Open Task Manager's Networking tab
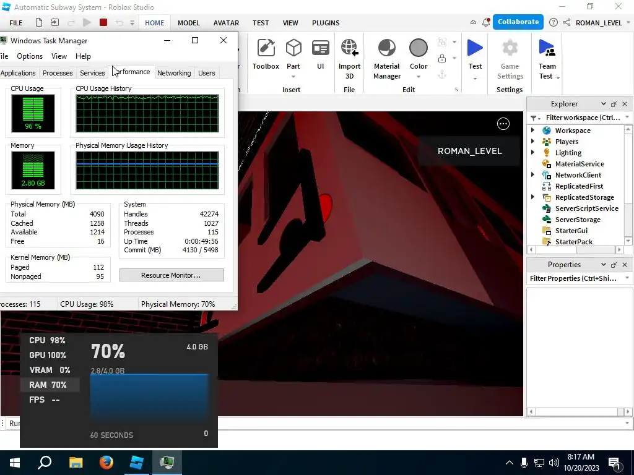Image resolution: width=634 pixels, height=475 pixels. click(174, 73)
